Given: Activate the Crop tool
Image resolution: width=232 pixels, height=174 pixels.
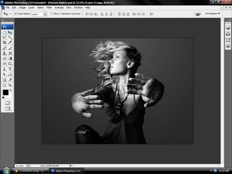Looking at the screenshot, I should pyautogui.click(x=4, y=43).
